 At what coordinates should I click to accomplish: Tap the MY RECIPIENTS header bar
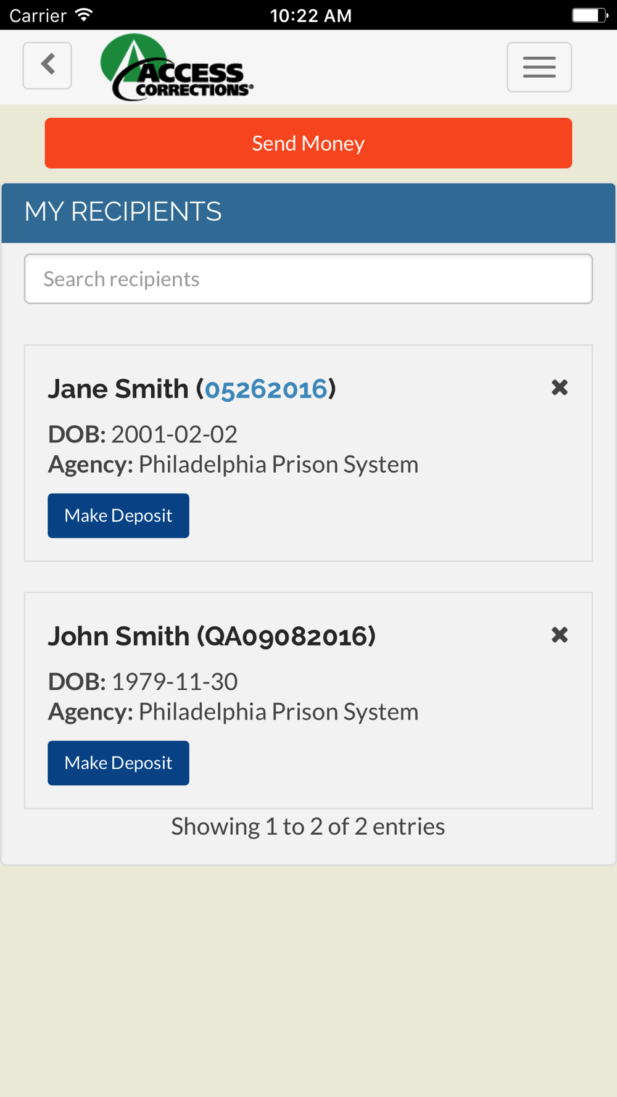coord(308,212)
